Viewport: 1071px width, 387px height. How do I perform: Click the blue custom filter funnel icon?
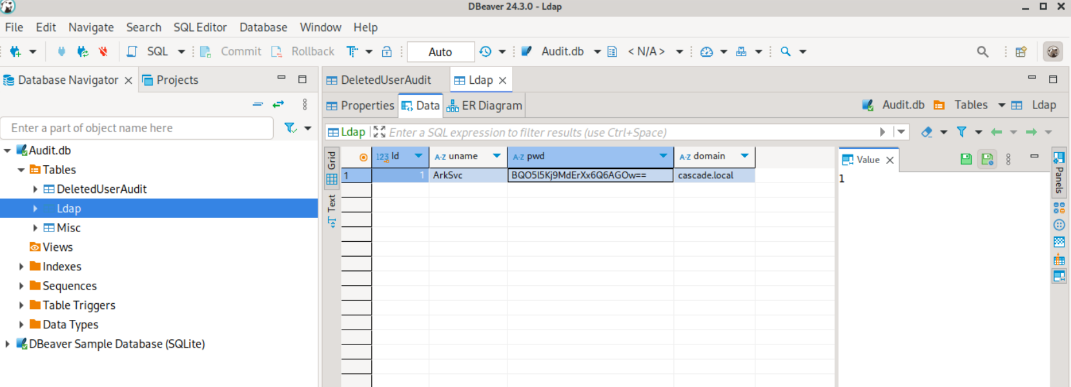click(x=961, y=132)
